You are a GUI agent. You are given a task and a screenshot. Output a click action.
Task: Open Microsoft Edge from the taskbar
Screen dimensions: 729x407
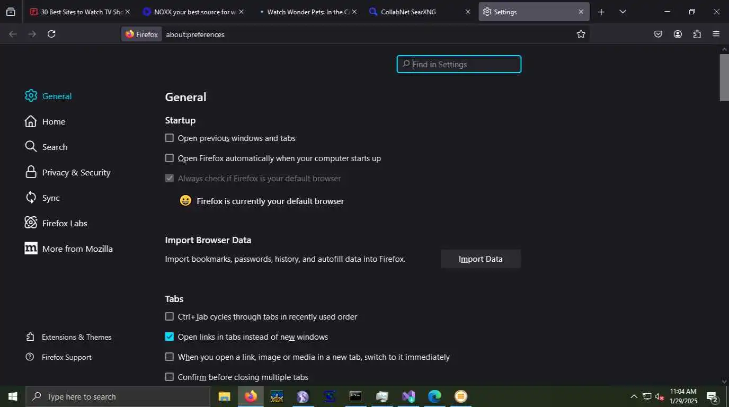(x=434, y=396)
